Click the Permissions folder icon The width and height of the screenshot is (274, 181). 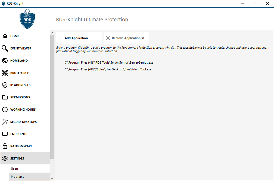pyautogui.click(x=5, y=97)
